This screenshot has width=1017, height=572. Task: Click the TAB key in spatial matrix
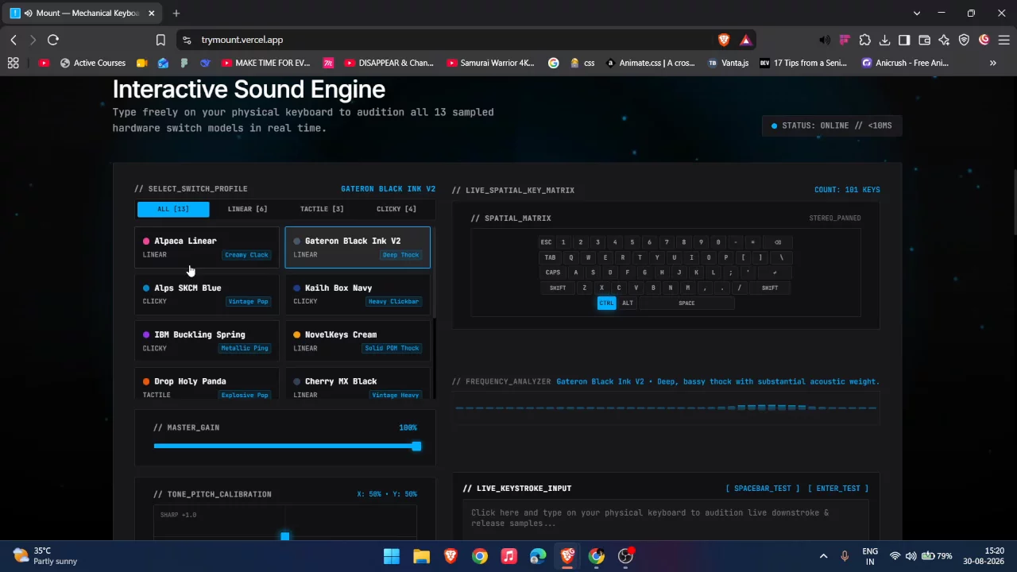(x=550, y=257)
